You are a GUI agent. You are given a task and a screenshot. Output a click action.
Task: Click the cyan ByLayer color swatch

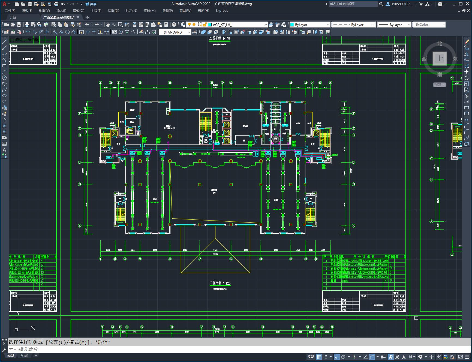coord(292,25)
